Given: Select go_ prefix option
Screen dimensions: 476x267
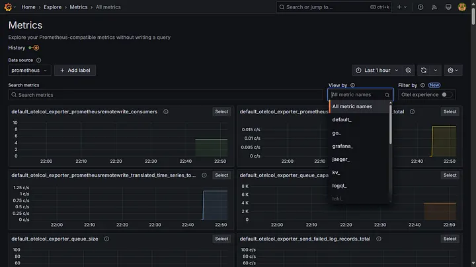Looking at the screenshot, I should tap(359, 133).
